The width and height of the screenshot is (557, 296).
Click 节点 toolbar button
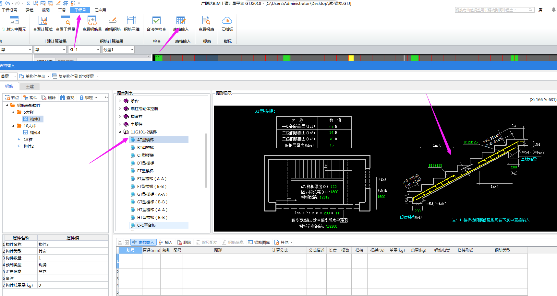pos(12,97)
